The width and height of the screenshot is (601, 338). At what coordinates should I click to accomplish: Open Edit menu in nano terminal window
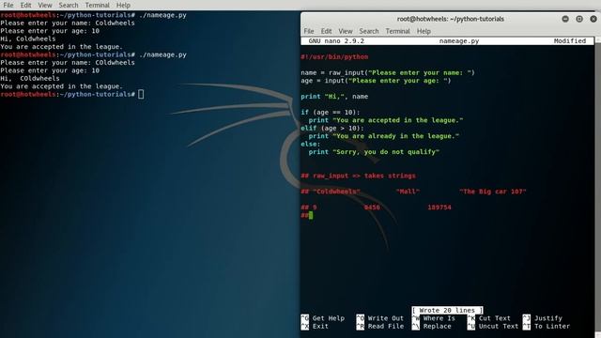click(326, 31)
